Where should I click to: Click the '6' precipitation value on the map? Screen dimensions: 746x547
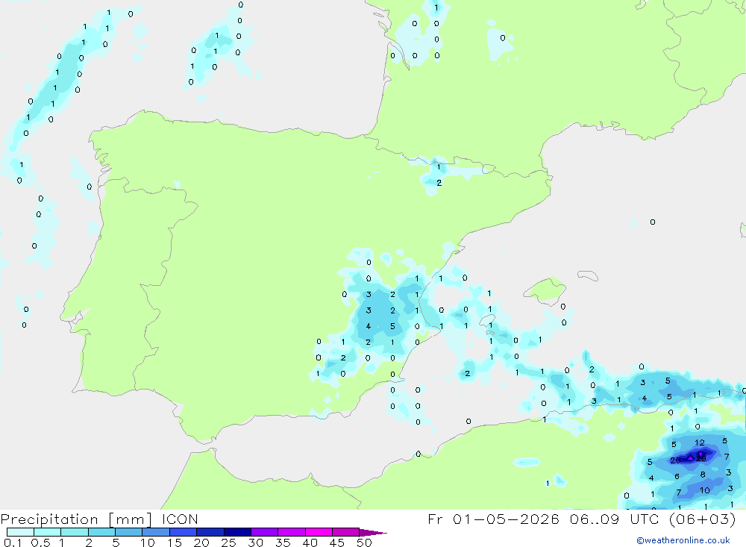pyautogui.click(x=677, y=476)
